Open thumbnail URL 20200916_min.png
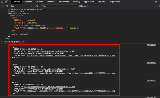Viewport: 160px width, 98px height. tap(71, 55)
